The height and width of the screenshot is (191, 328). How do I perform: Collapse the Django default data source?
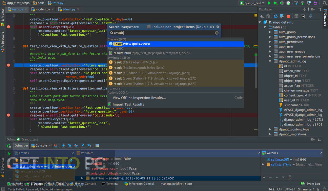[260, 22]
